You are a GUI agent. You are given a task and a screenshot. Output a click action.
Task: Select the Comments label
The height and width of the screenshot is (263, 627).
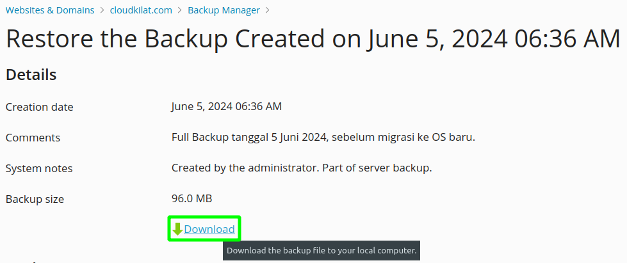click(x=33, y=138)
